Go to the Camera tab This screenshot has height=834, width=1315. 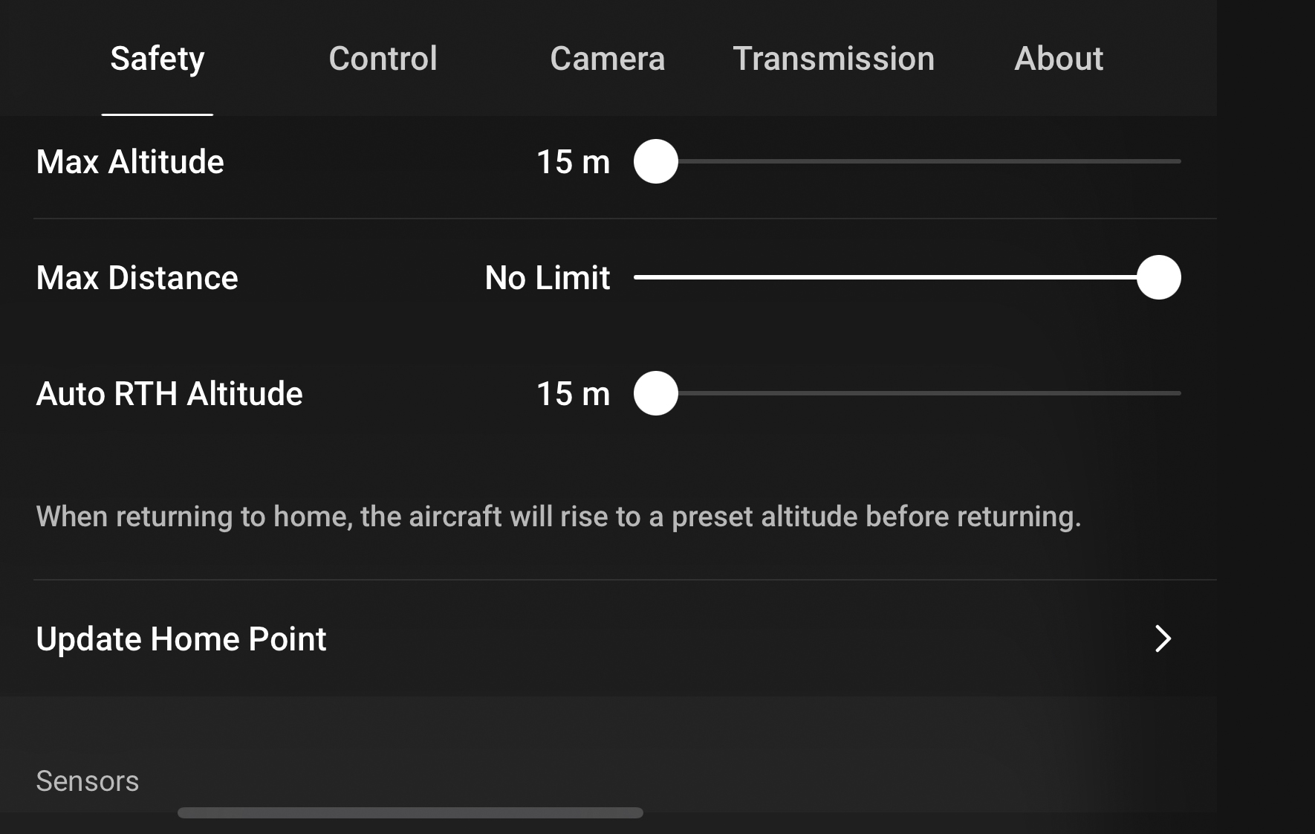(x=607, y=59)
